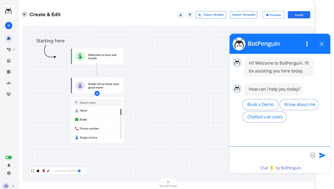Click the purple person icon on name node
This screenshot has width=334, height=189.
[80, 86]
